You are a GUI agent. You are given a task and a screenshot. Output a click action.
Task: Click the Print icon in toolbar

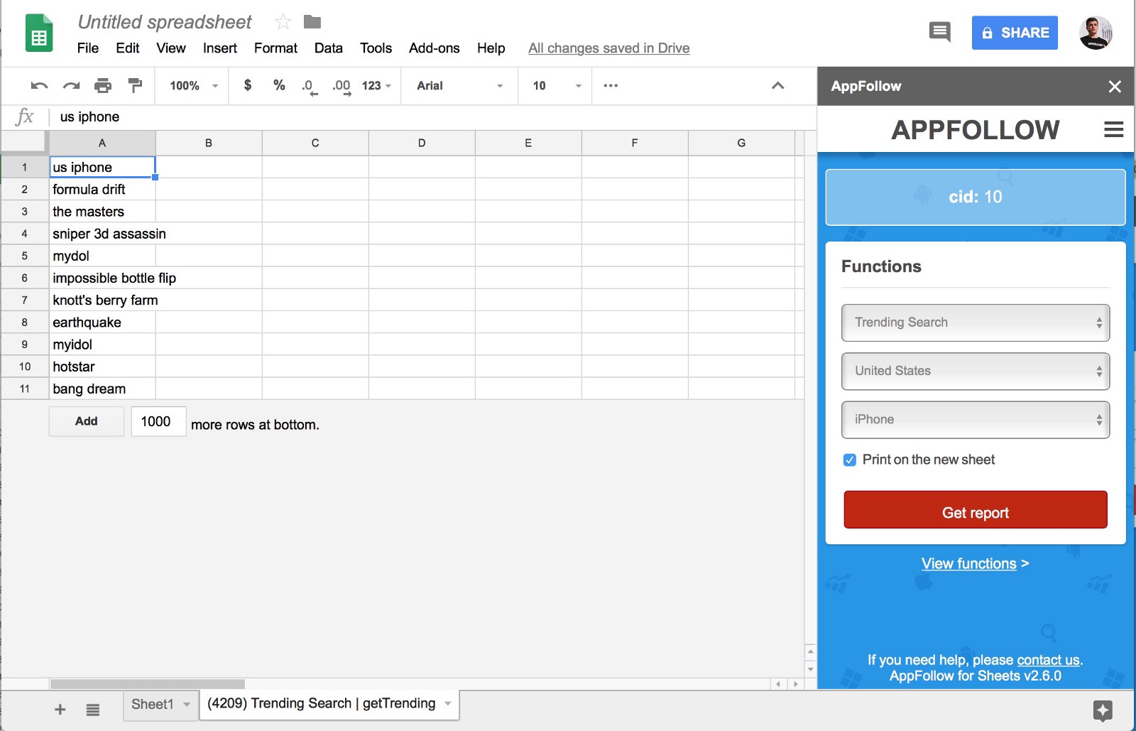click(x=103, y=86)
